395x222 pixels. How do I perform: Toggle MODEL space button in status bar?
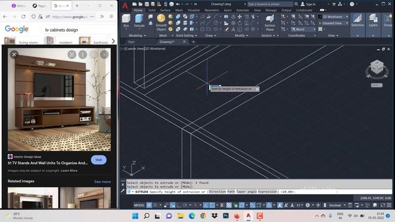[139, 205]
